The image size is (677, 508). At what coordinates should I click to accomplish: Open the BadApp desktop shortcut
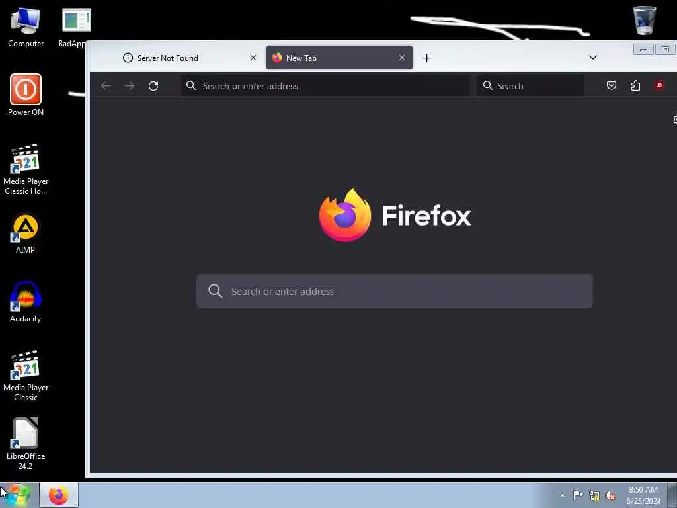[76, 28]
